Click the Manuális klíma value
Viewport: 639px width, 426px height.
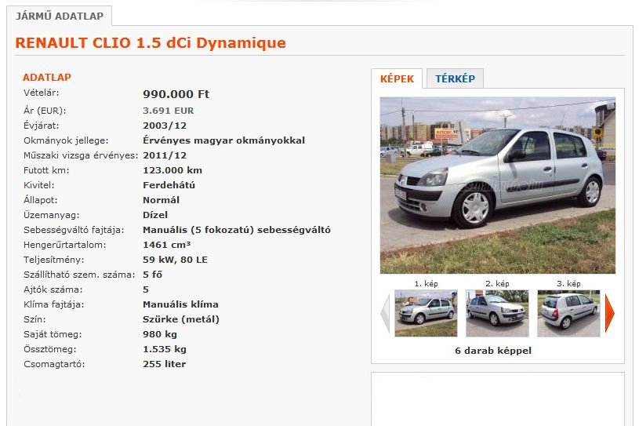tap(180, 304)
